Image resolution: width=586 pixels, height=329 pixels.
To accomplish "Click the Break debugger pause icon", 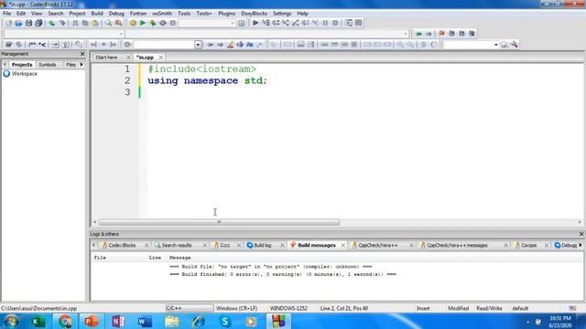I will [325, 23].
